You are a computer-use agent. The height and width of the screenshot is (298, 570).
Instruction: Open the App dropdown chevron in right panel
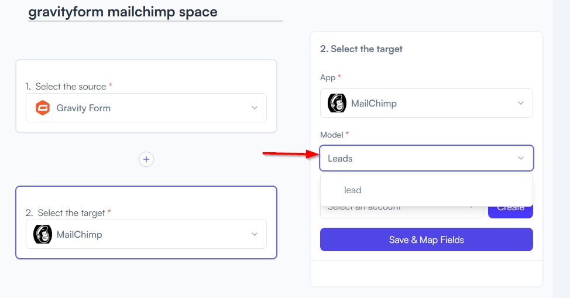(x=521, y=103)
